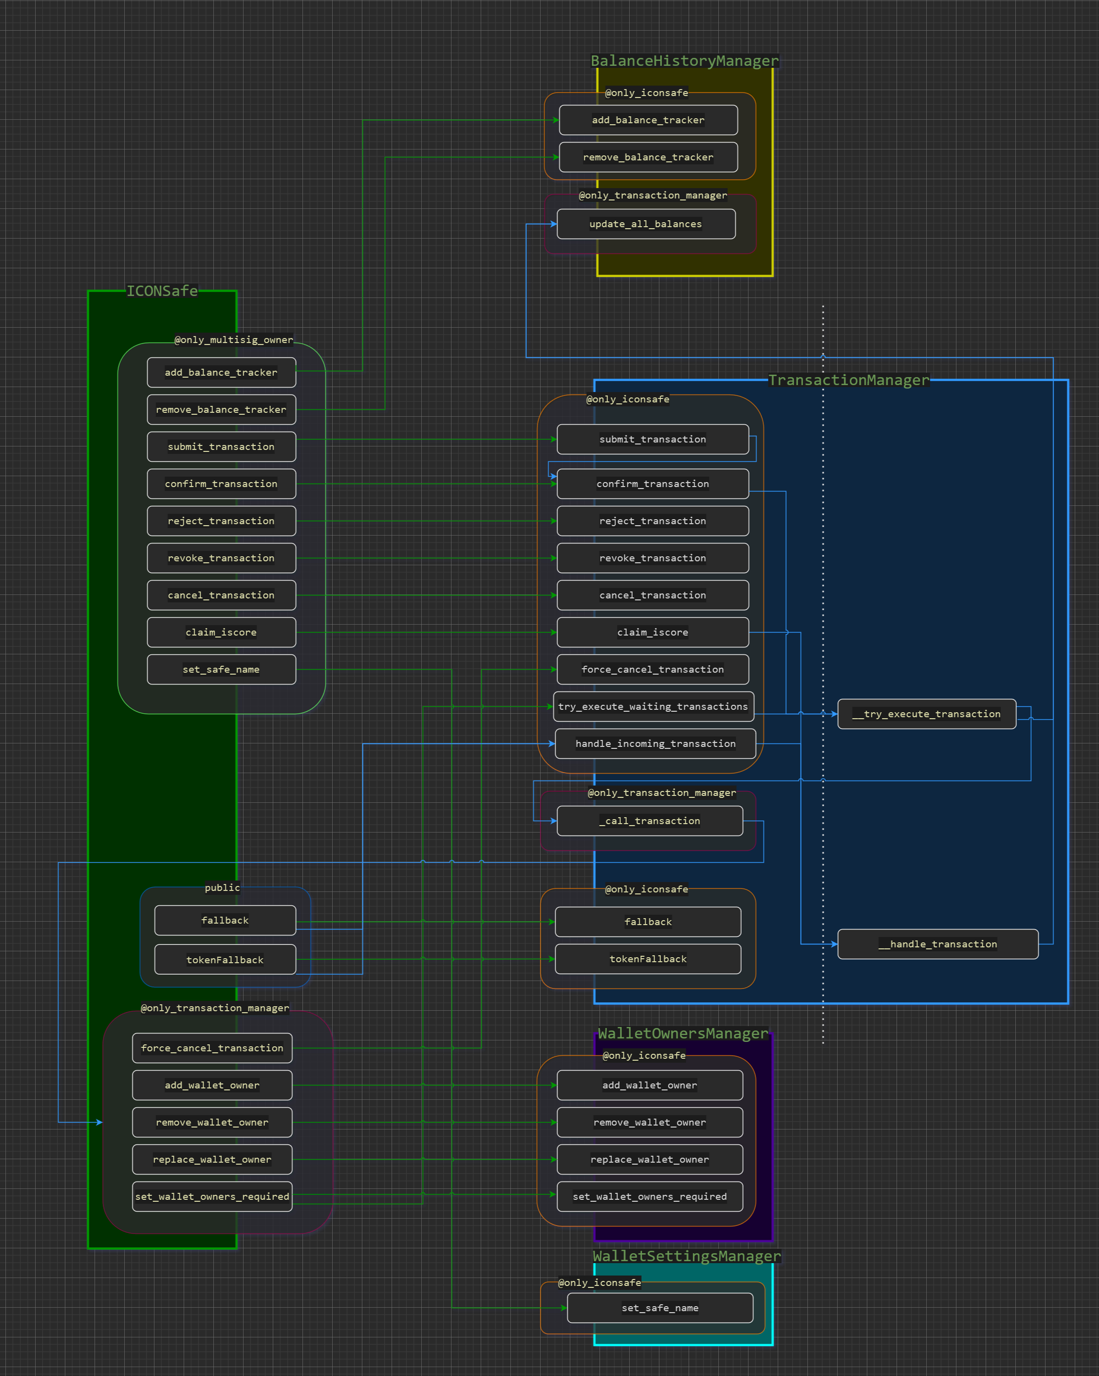Click the ICONSafe force_cancel_transaction node

click(212, 1048)
